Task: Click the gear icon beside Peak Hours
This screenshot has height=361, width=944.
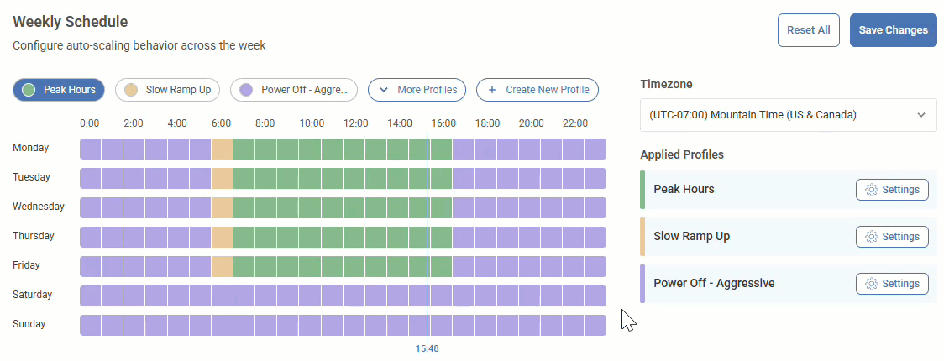Action: [x=872, y=190]
